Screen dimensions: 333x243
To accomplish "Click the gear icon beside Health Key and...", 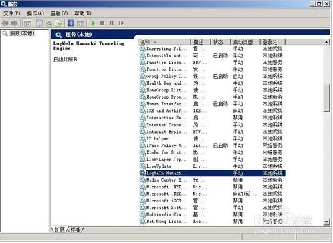I will tap(142, 83).
